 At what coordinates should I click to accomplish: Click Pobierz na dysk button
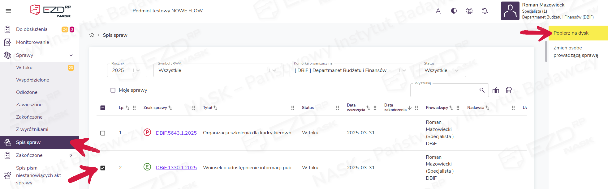(571, 33)
